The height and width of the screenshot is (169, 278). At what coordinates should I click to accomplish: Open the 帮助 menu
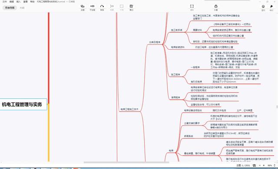(32, 2)
